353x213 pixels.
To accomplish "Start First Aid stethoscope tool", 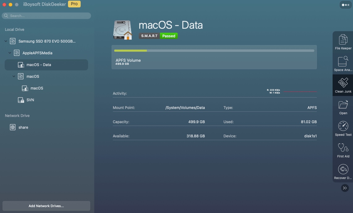I will [343, 150].
